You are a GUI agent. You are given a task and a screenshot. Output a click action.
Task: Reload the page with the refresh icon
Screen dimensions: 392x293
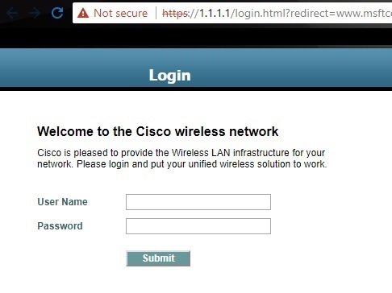pyautogui.click(x=57, y=13)
